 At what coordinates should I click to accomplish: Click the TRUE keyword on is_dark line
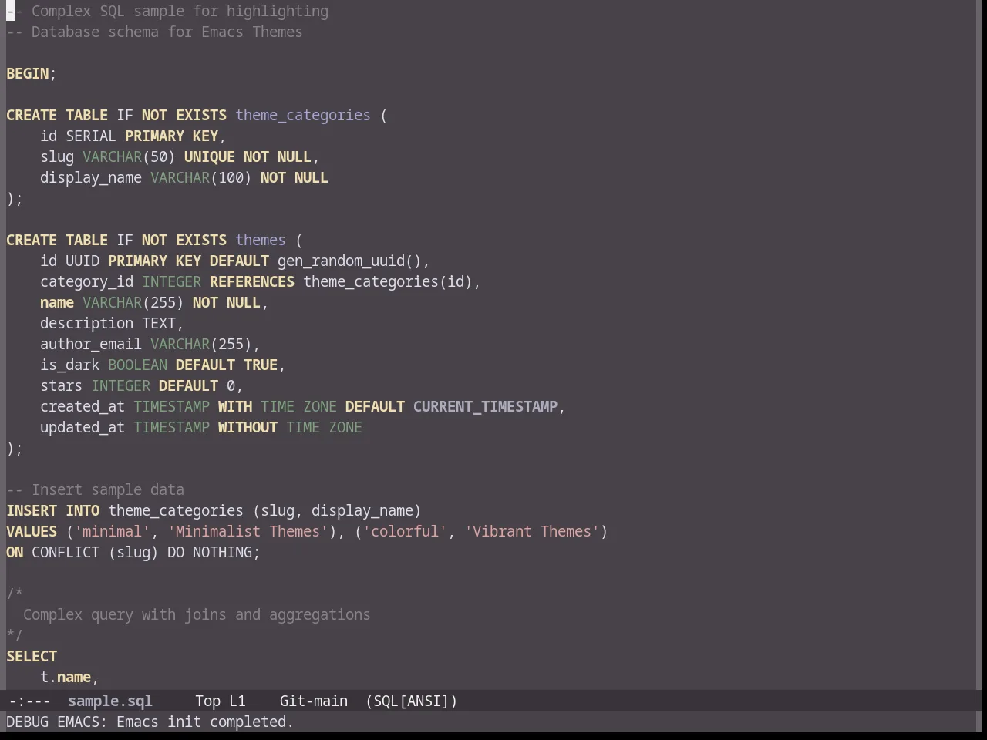click(x=261, y=365)
